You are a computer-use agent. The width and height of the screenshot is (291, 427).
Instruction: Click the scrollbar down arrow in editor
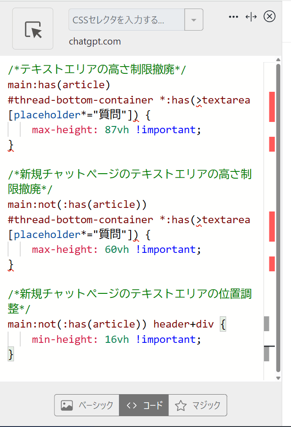(x=278, y=378)
